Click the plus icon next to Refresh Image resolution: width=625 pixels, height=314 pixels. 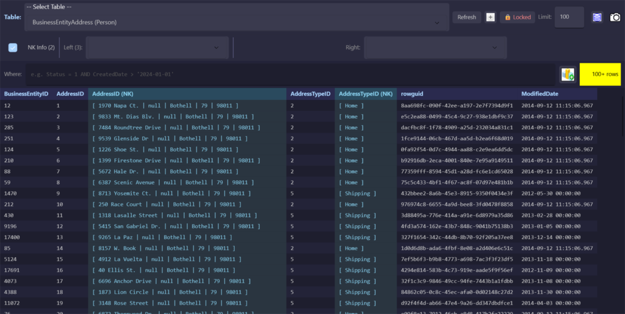(x=491, y=17)
